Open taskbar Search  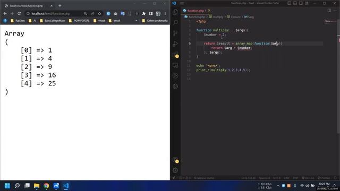(17, 186)
